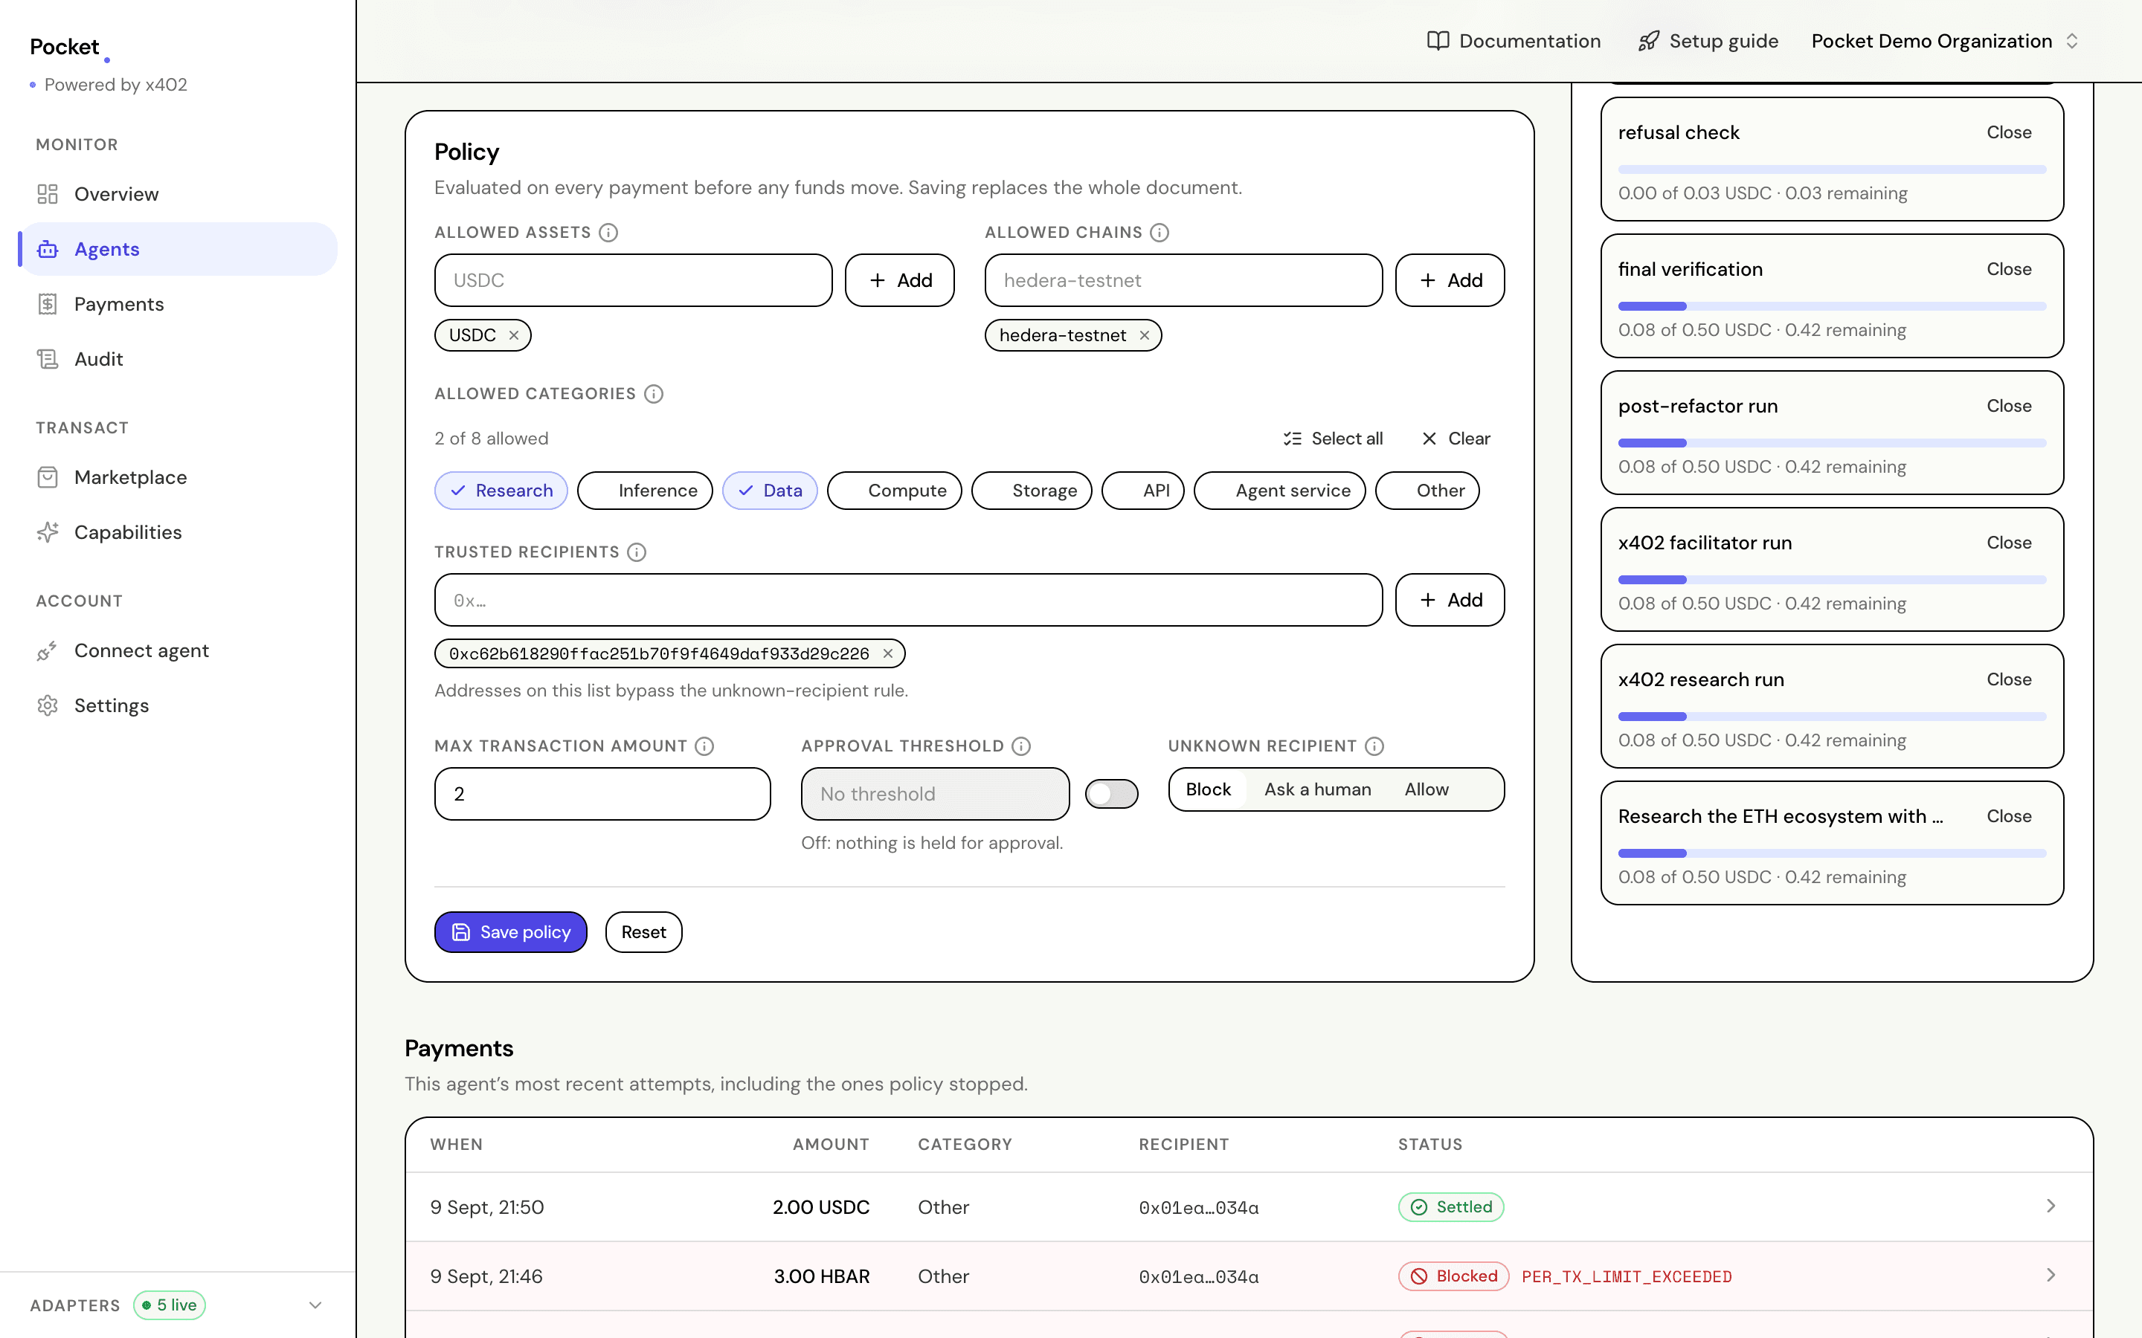Turn on the approval threshold switch

click(x=1112, y=794)
